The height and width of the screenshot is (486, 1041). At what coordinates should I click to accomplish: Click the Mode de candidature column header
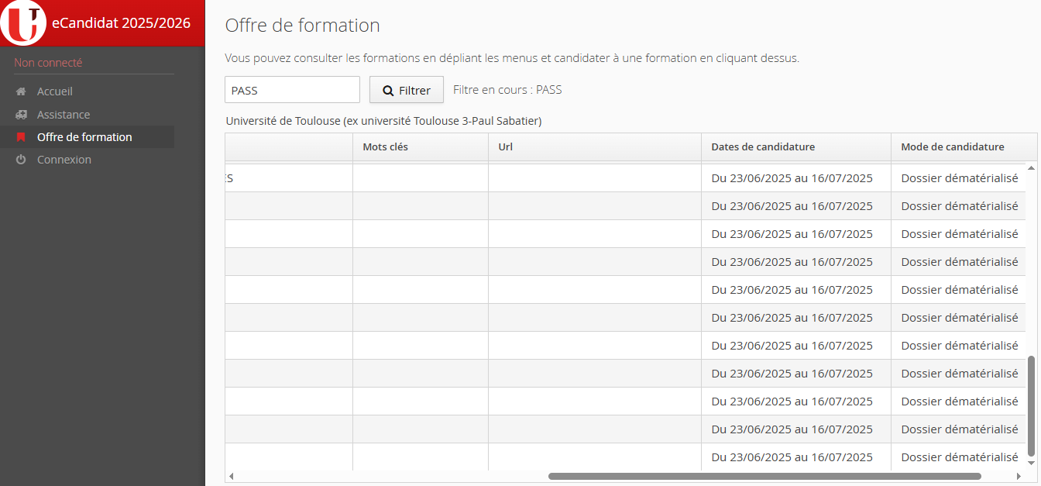tap(952, 146)
